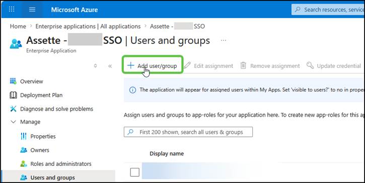Click the magnifier icon in top search

[297, 10]
